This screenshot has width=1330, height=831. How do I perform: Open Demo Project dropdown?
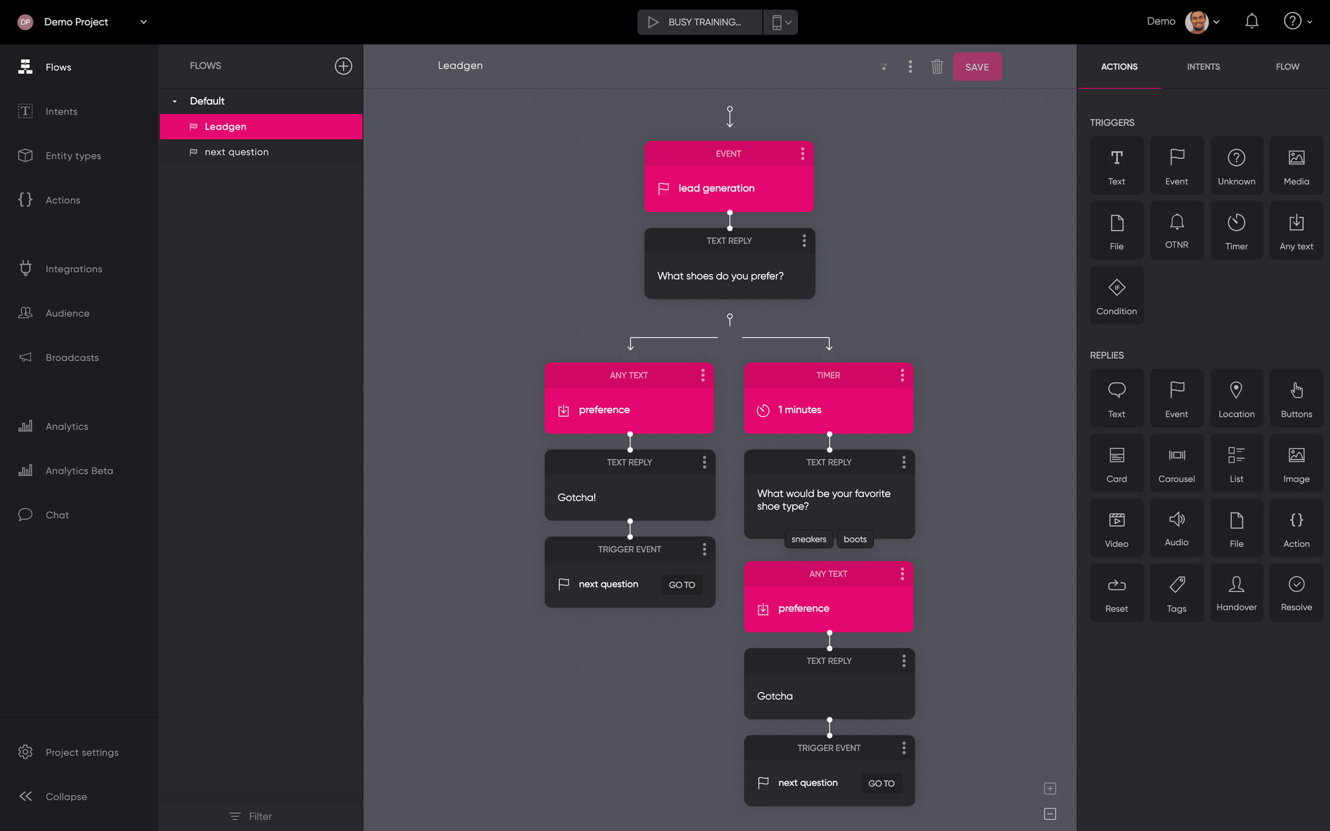tap(143, 22)
